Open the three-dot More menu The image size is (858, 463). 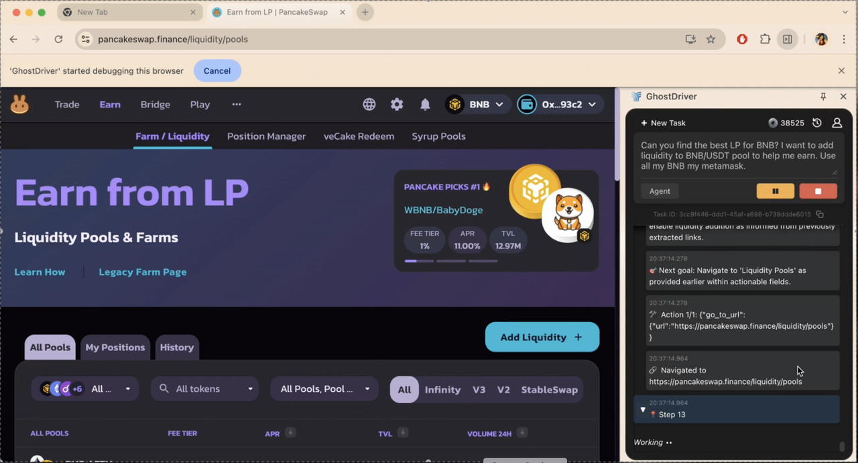coord(236,105)
